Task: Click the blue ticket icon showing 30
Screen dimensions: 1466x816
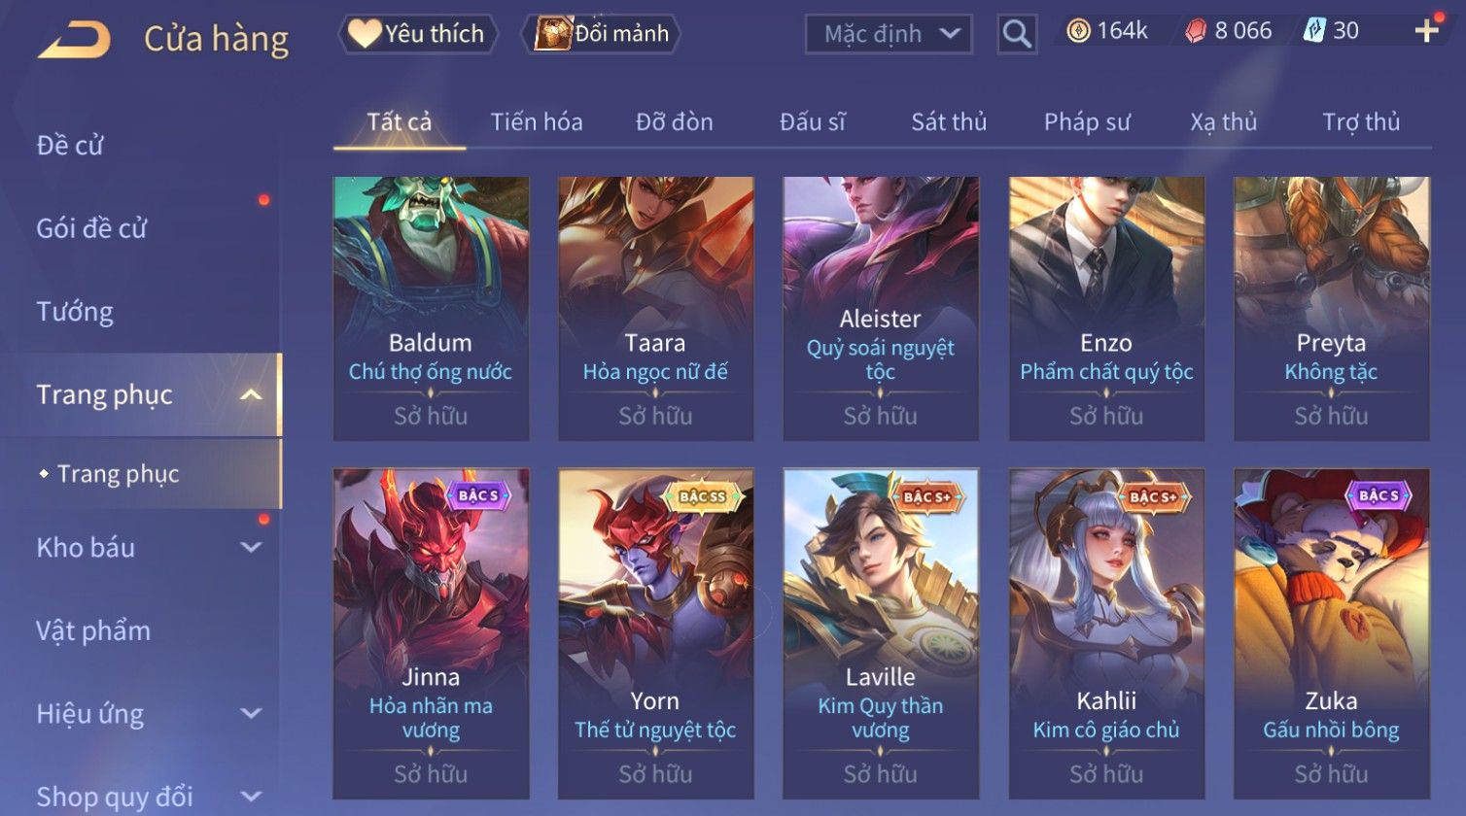Action: (x=1313, y=31)
